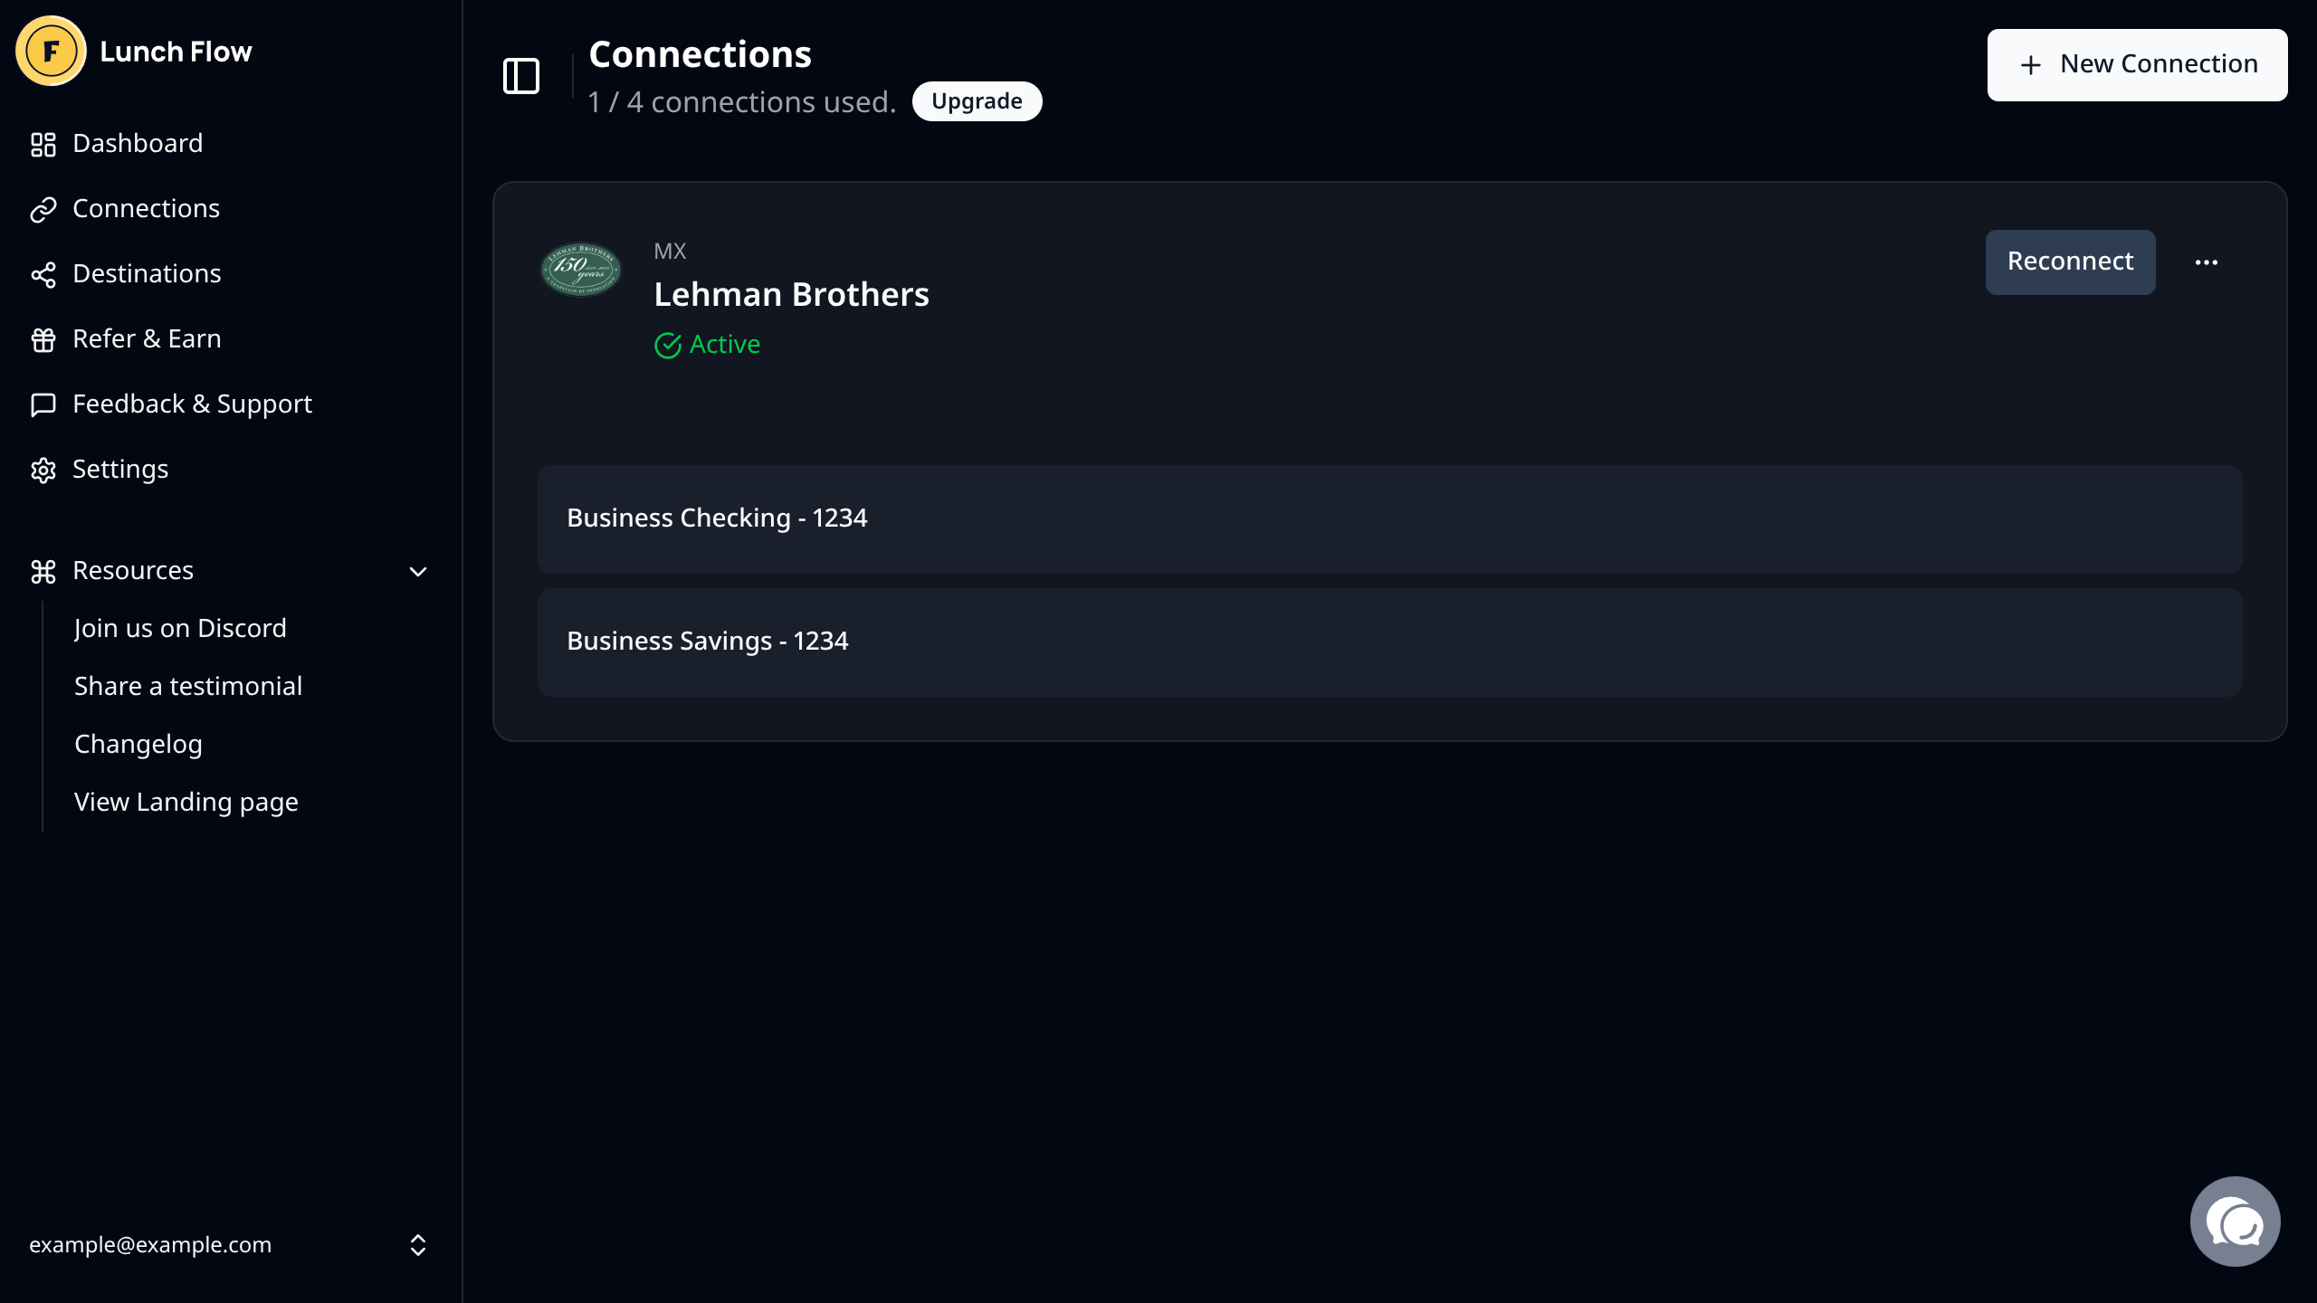This screenshot has width=2317, height=1303.
Task: Click the Upgrade badge
Action: (x=977, y=101)
